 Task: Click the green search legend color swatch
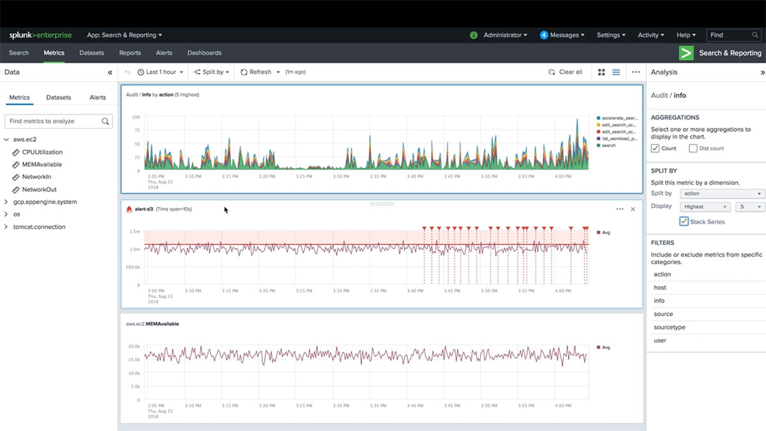pos(598,146)
